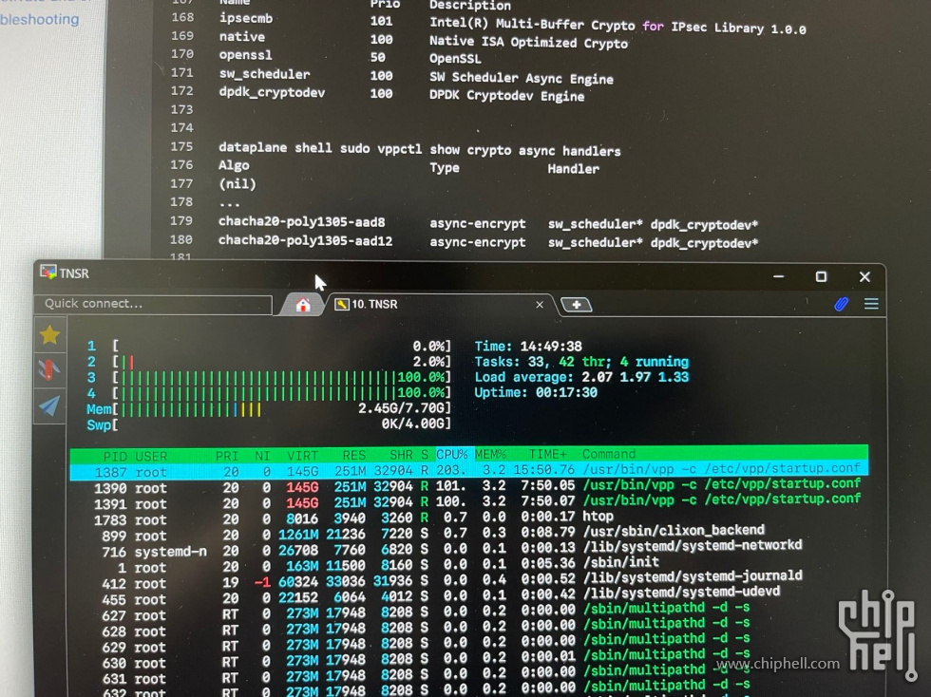This screenshot has width=931, height=697.
Task: Click the CPU 3 usage meter bar
Action: click(269, 377)
